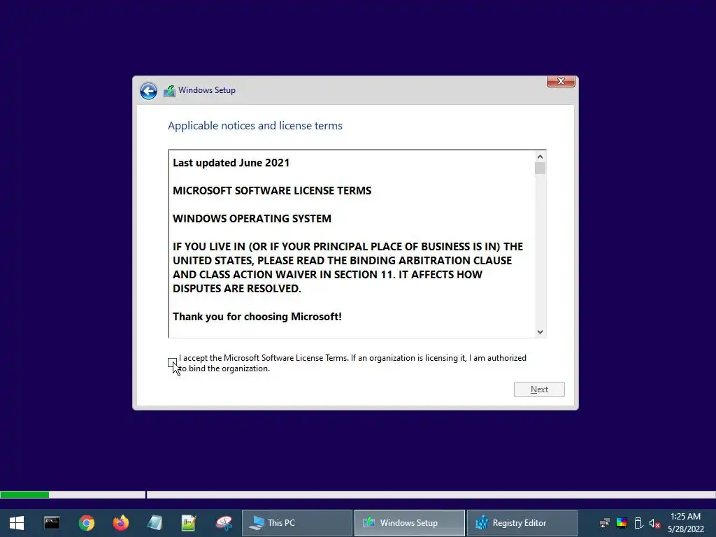Screen dimensions: 716x537
Task: Open the scissors snipping tool taskbar icon
Action: click(224, 523)
